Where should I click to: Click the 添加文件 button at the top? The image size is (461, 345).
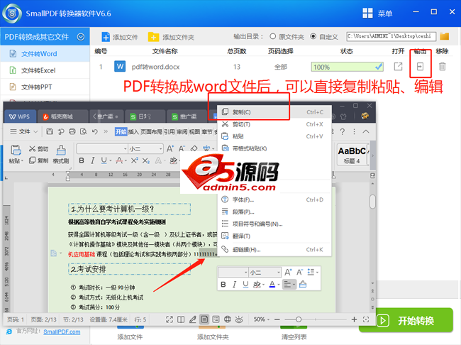(x=120, y=37)
